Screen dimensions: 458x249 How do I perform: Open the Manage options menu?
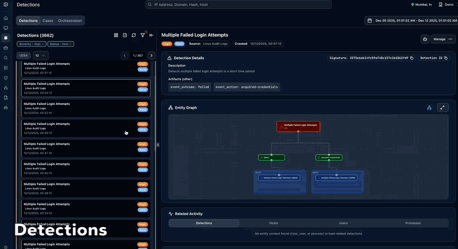pos(443,39)
